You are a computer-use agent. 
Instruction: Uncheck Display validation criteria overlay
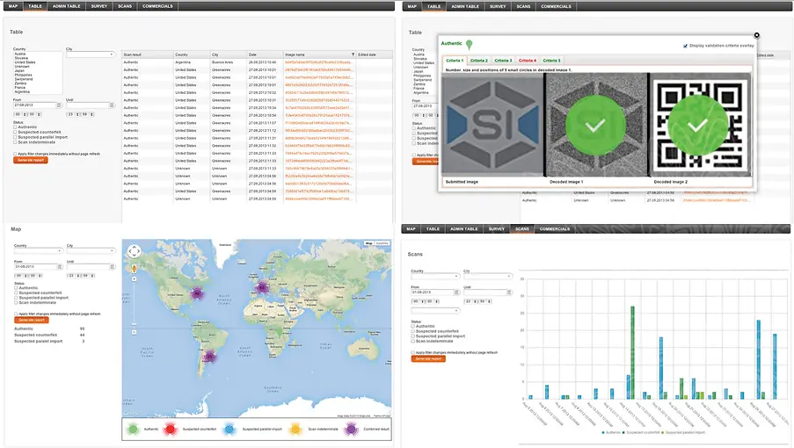click(x=686, y=46)
